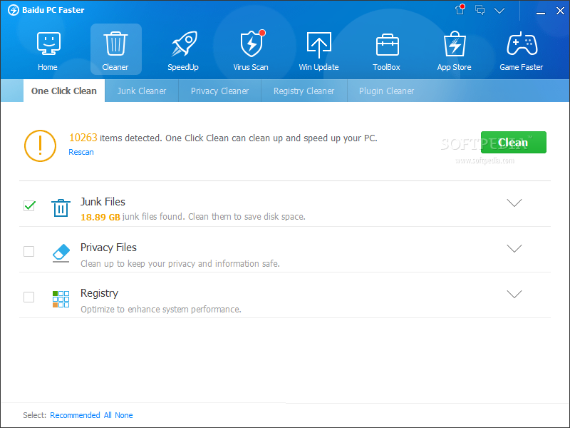
Task: Click the Junk Files title
Action: coord(103,202)
